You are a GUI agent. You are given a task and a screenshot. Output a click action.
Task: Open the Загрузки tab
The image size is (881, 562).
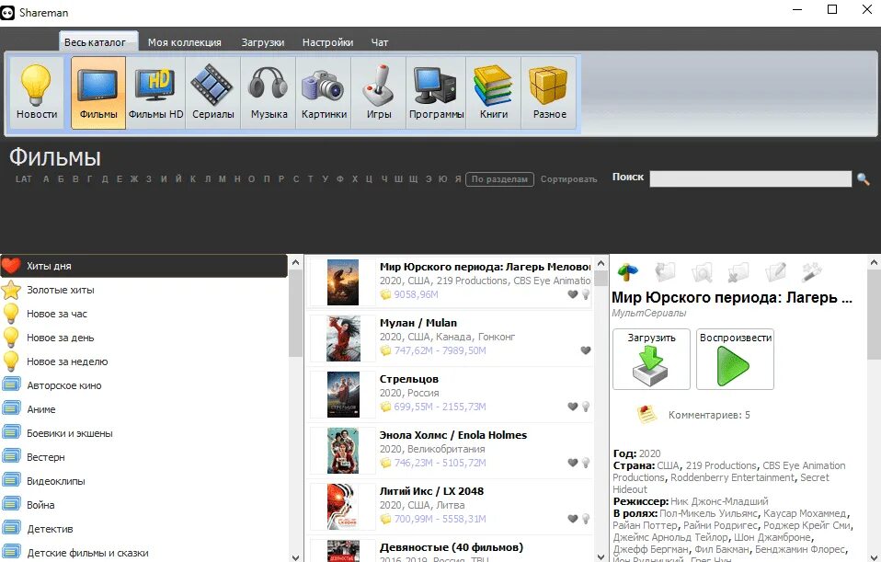262,42
